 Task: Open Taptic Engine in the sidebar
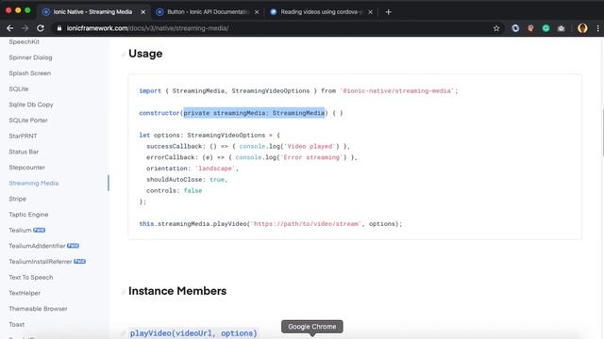click(x=28, y=215)
